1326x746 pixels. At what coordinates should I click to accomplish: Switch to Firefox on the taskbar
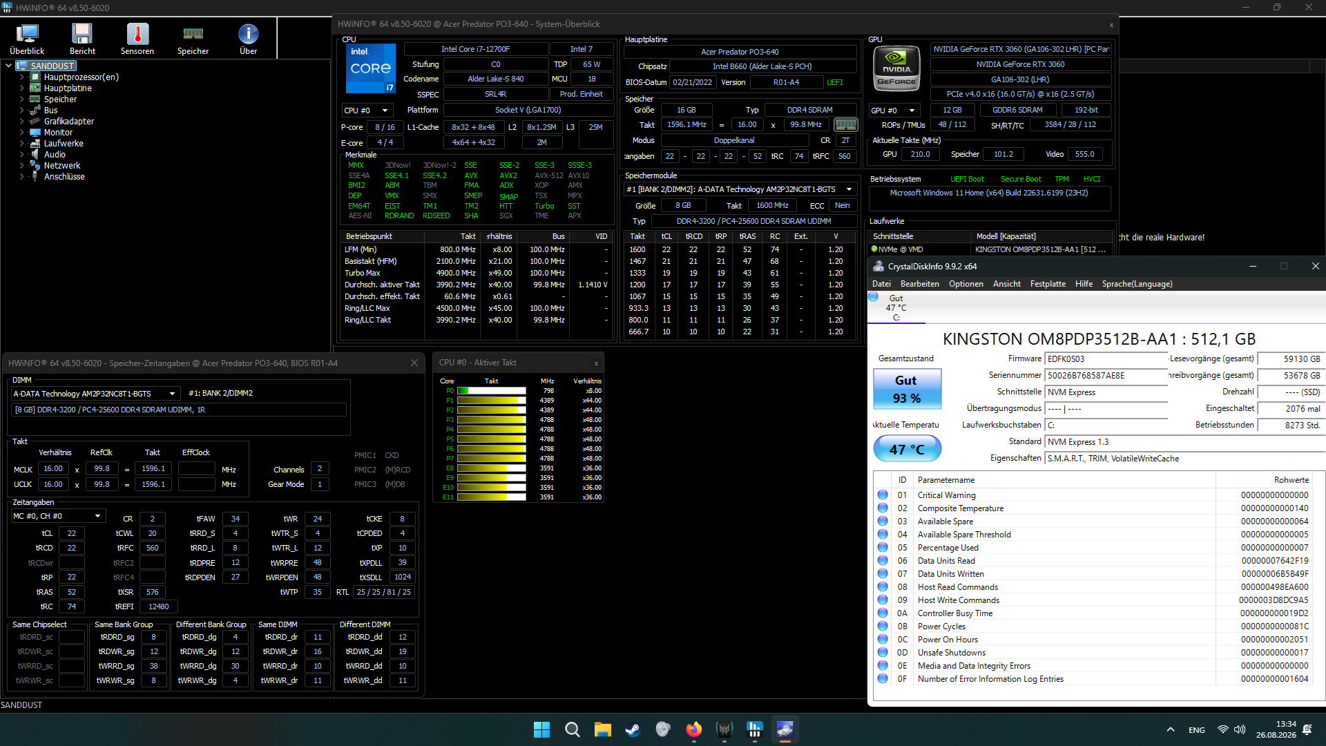pos(693,729)
